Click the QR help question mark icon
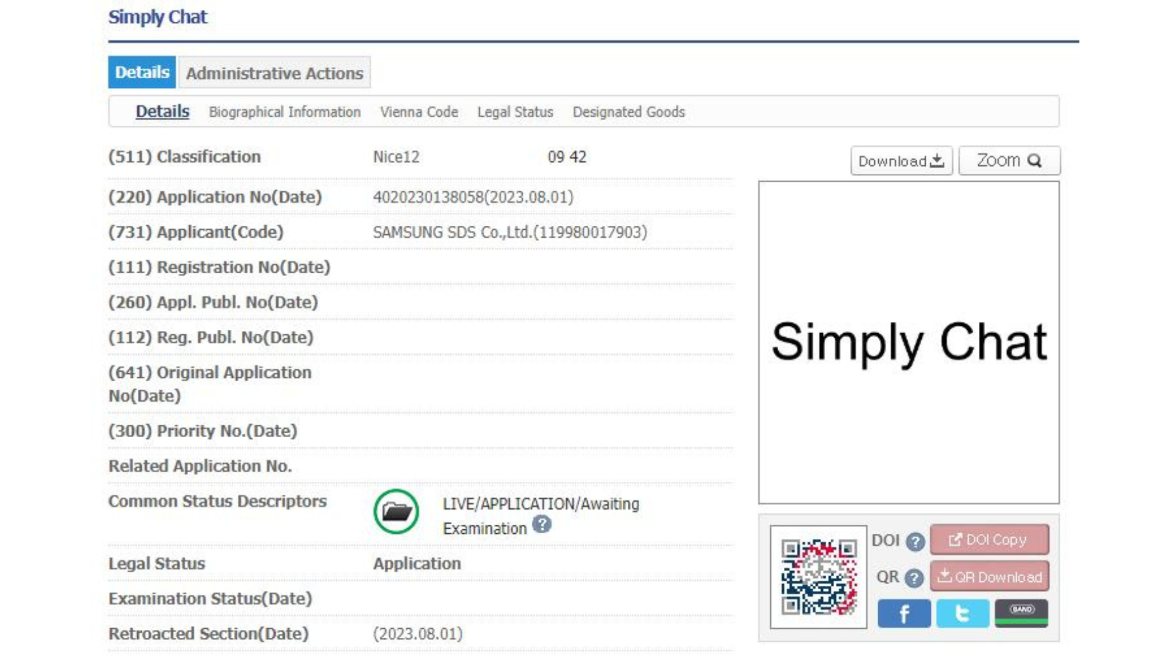1171x659 pixels. click(x=914, y=578)
